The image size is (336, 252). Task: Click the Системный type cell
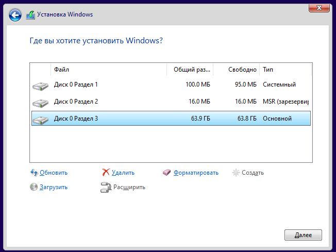[x=279, y=85]
